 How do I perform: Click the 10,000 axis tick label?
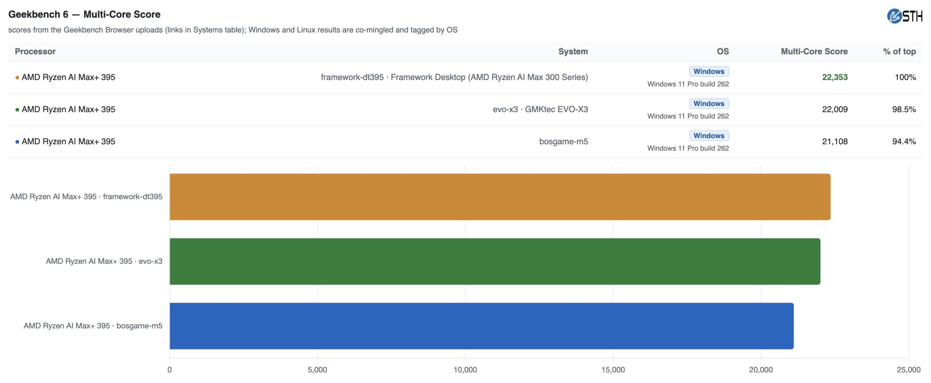pyautogui.click(x=465, y=370)
